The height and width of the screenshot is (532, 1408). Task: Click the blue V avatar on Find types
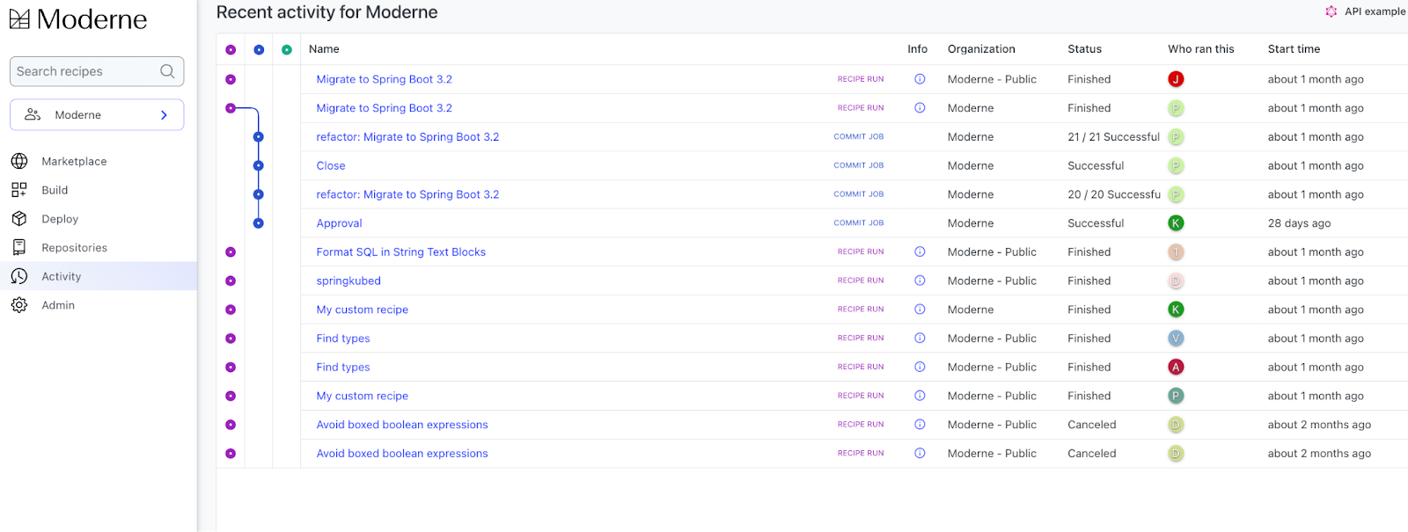[x=1176, y=338]
